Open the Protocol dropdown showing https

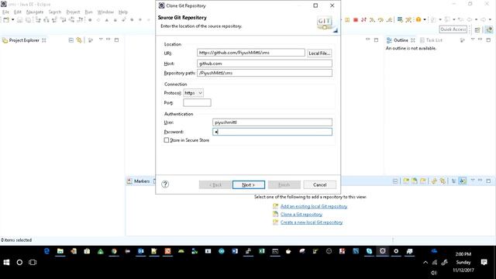click(x=193, y=93)
